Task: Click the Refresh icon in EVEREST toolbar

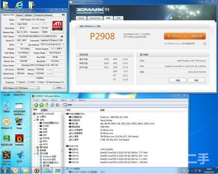Action: [52, 105]
